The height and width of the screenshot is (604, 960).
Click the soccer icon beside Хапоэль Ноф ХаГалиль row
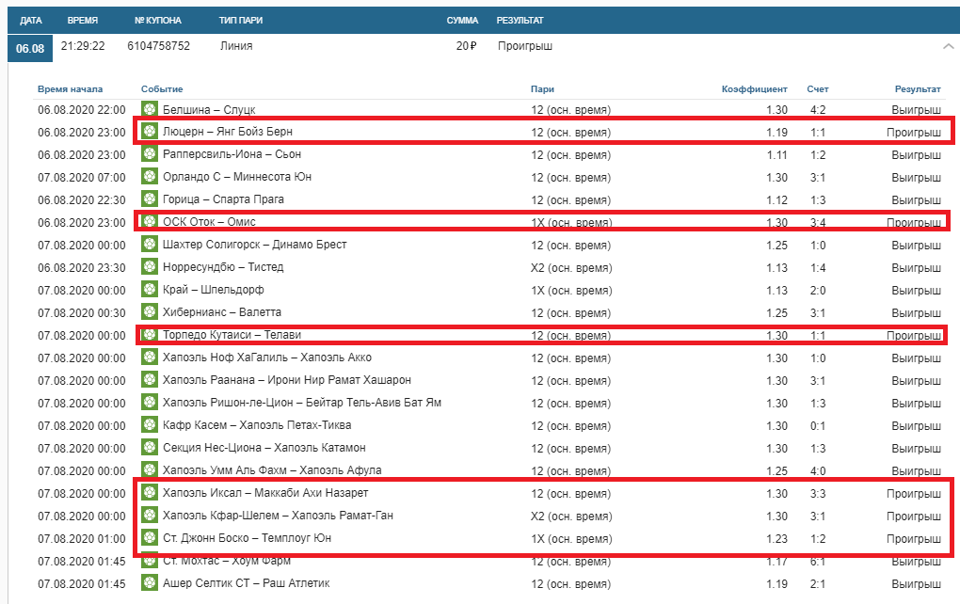150,358
